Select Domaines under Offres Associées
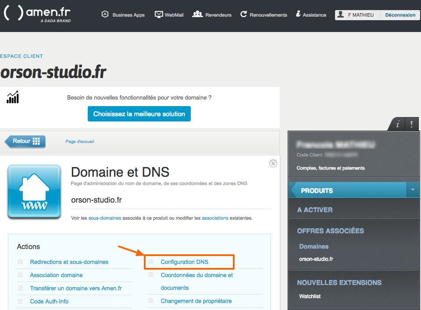This screenshot has width=421, height=310. tap(314, 246)
